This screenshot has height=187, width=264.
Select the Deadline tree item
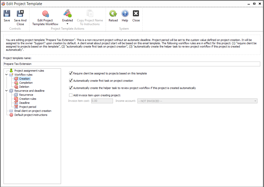[x=24, y=103]
